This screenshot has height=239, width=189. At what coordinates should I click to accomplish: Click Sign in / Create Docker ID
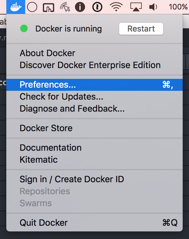tap(72, 179)
